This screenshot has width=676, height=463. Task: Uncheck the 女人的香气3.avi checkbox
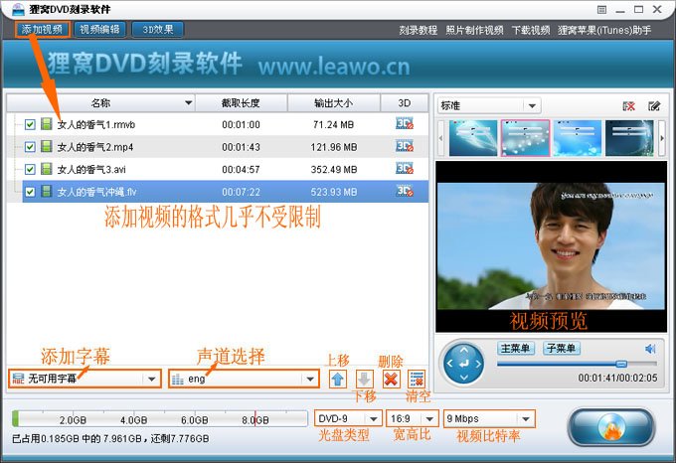point(30,169)
